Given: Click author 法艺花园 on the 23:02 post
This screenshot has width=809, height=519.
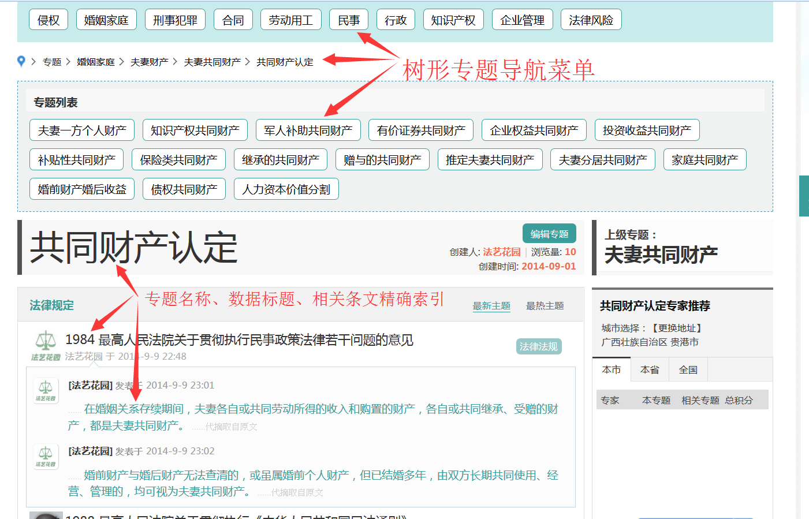Looking at the screenshot, I should [91, 451].
